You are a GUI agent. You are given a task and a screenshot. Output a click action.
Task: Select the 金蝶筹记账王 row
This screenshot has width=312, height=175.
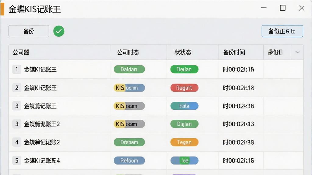[156, 106]
